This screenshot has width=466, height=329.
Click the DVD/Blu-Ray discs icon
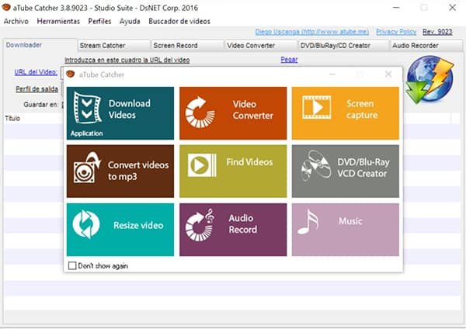[x=316, y=165]
